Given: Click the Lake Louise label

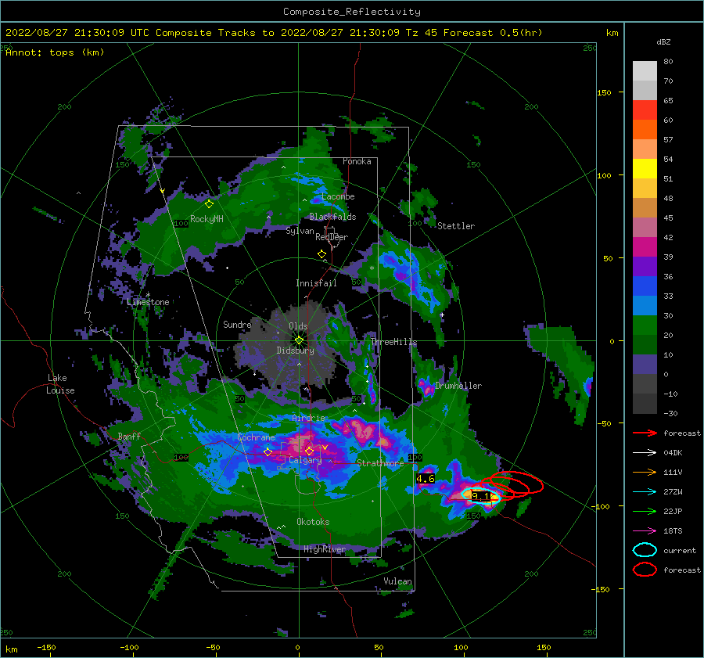Looking at the screenshot, I should [60, 384].
